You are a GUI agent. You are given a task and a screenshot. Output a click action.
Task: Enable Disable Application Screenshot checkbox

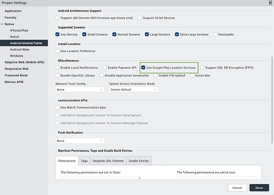coord(102,76)
